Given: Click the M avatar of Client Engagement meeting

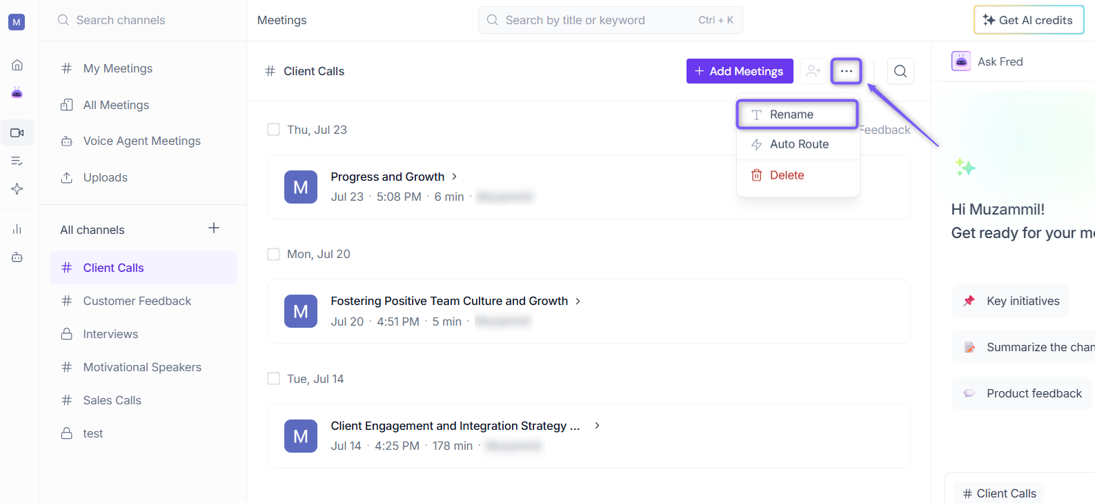Looking at the screenshot, I should click(x=301, y=436).
